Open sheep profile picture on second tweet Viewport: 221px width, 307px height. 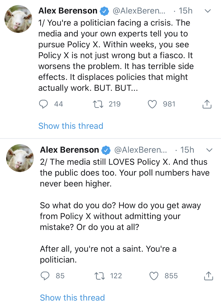click(20, 158)
